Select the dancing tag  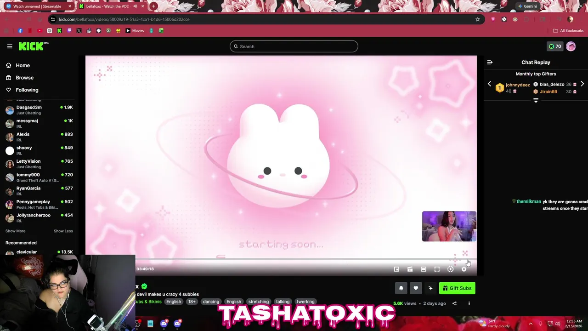pos(211,302)
